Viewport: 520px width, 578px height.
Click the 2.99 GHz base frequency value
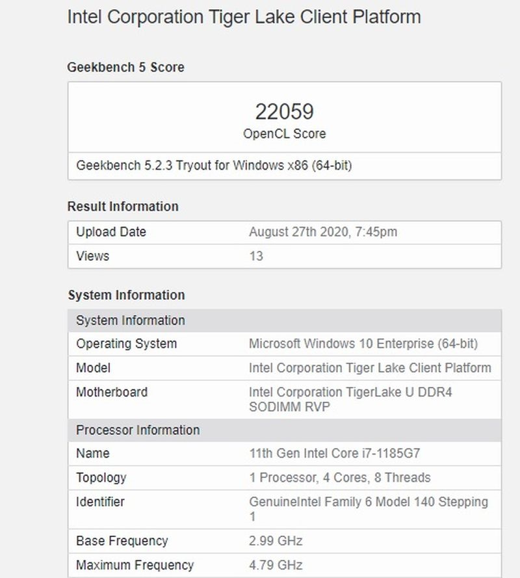[x=276, y=541]
